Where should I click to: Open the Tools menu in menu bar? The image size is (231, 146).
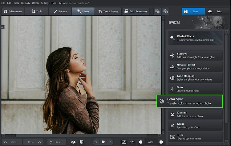[16, 3]
